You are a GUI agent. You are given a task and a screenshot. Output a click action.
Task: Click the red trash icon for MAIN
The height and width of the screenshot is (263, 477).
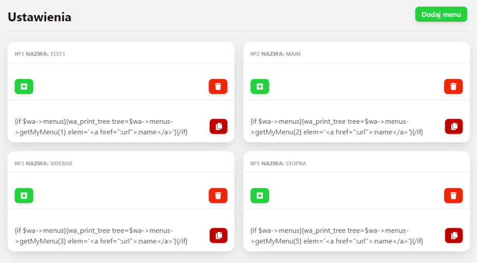(x=453, y=86)
